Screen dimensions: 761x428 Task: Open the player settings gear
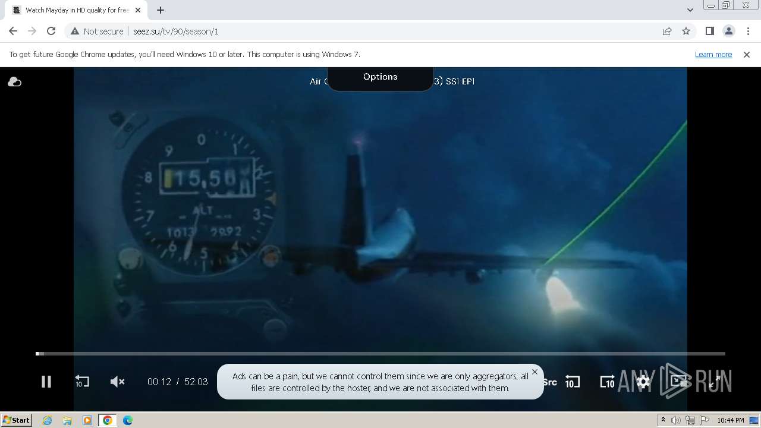[x=643, y=382]
